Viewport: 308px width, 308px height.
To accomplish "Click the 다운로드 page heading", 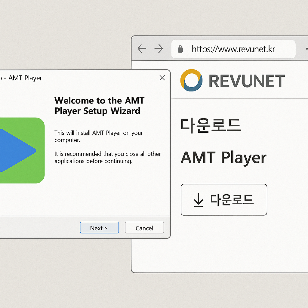I will pos(211,126).
